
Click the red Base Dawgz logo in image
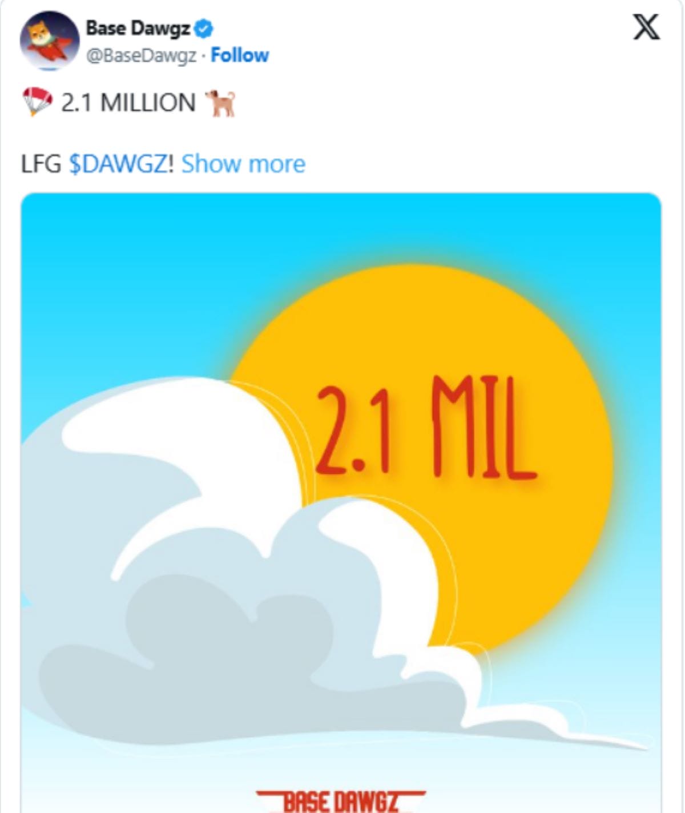(341, 800)
